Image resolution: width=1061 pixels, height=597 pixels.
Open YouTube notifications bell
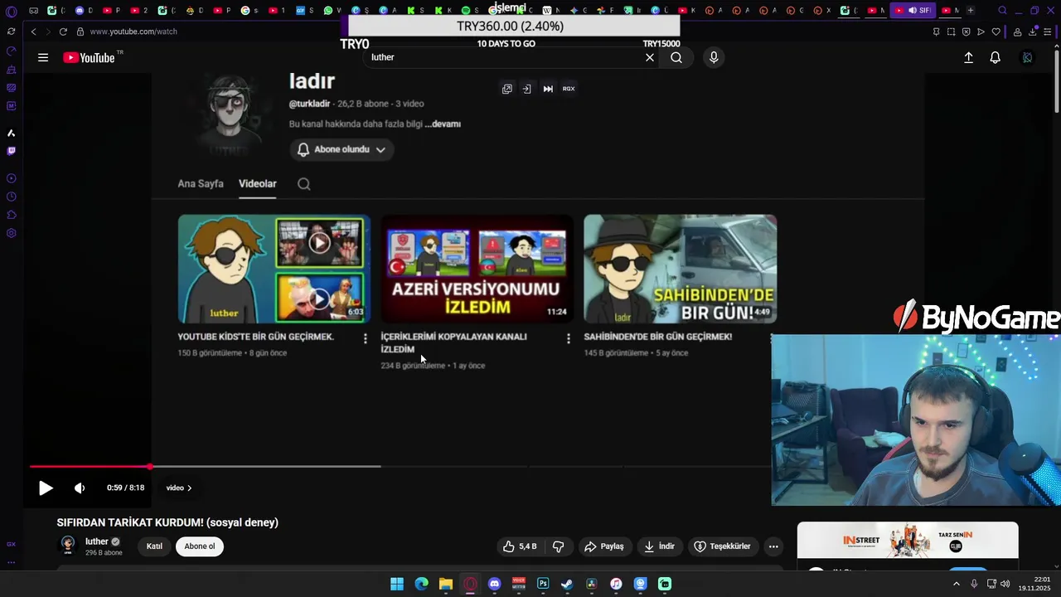coord(995,57)
